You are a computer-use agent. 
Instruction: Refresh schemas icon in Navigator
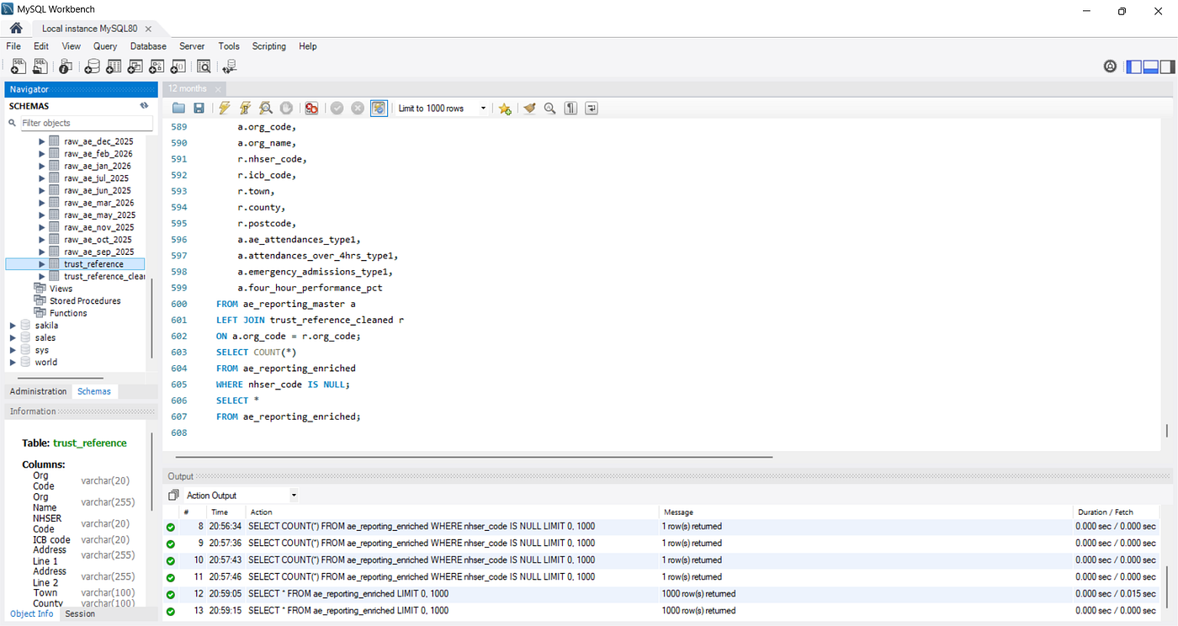(x=144, y=106)
